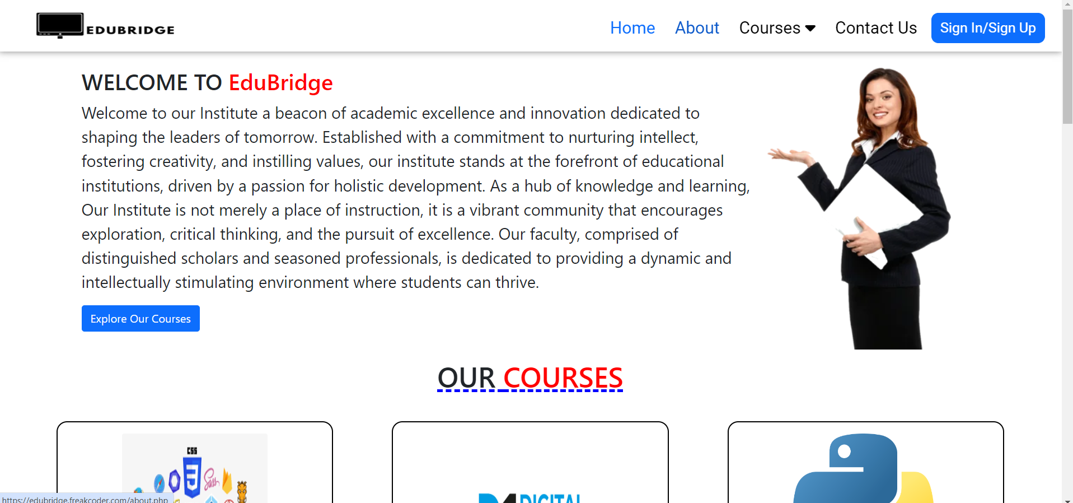Click the yellow Firebase flame icon
Viewport: 1073px width, 503px height.
pyautogui.click(x=227, y=482)
